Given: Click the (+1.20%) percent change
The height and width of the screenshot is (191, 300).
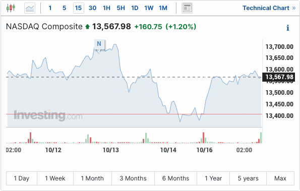Looking at the screenshot, I should (181, 27).
